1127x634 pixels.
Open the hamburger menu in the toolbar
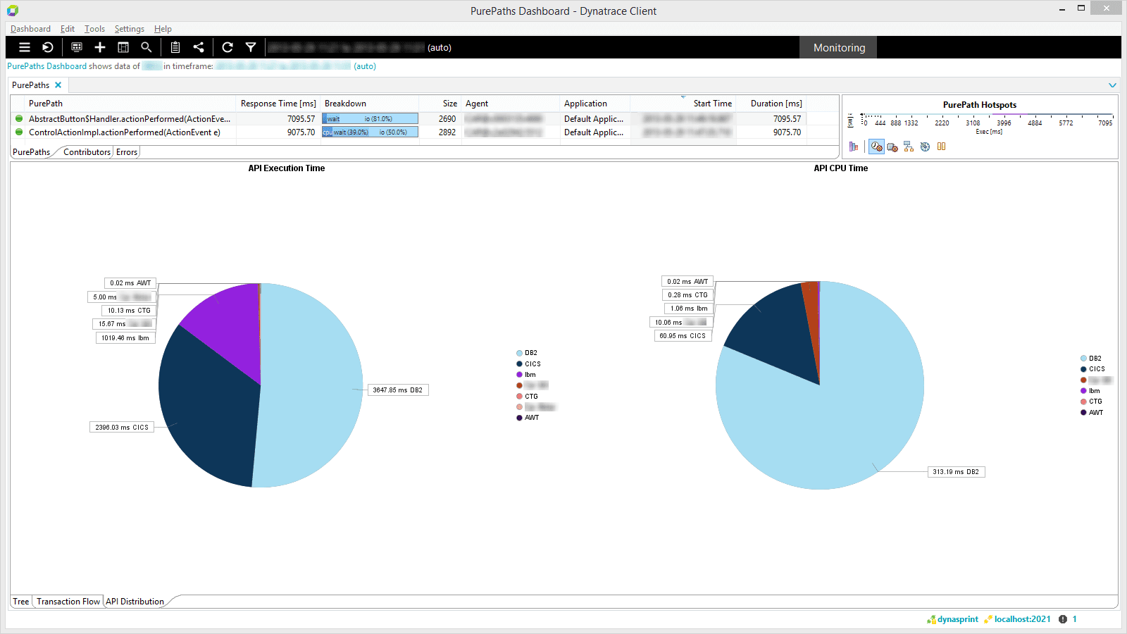(24, 47)
